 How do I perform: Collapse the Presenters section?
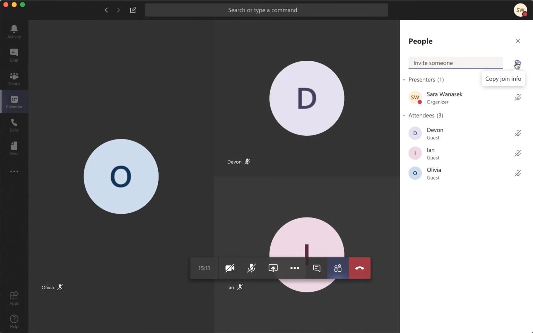tap(404, 80)
